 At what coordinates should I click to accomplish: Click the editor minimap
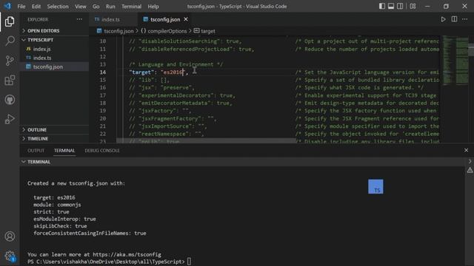click(x=456, y=61)
